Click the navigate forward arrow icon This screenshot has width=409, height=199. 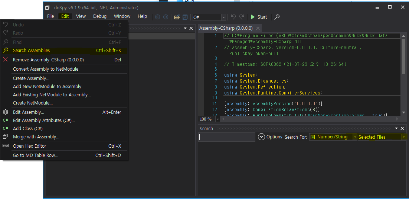click(x=166, y=17)
